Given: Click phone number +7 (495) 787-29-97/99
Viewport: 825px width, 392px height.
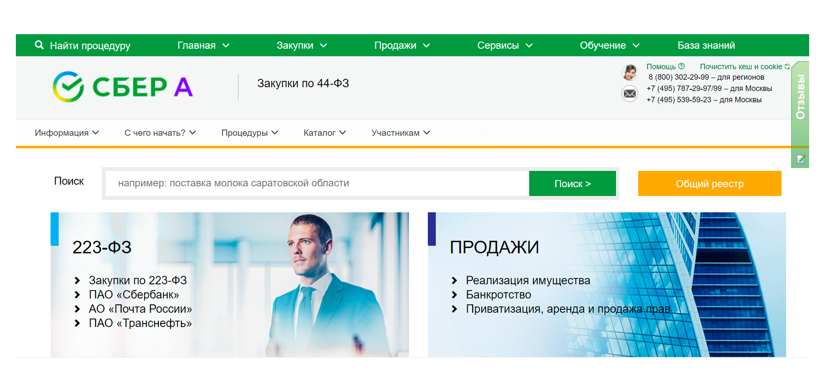Looking at the screenshot, I should click(684, 88).
